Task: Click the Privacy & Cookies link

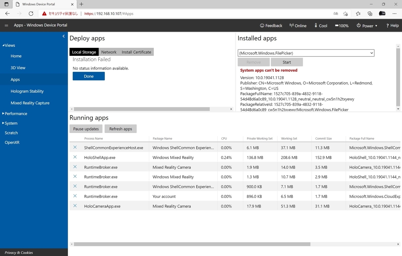Action: pyautogui.click(x=19, y=252)
